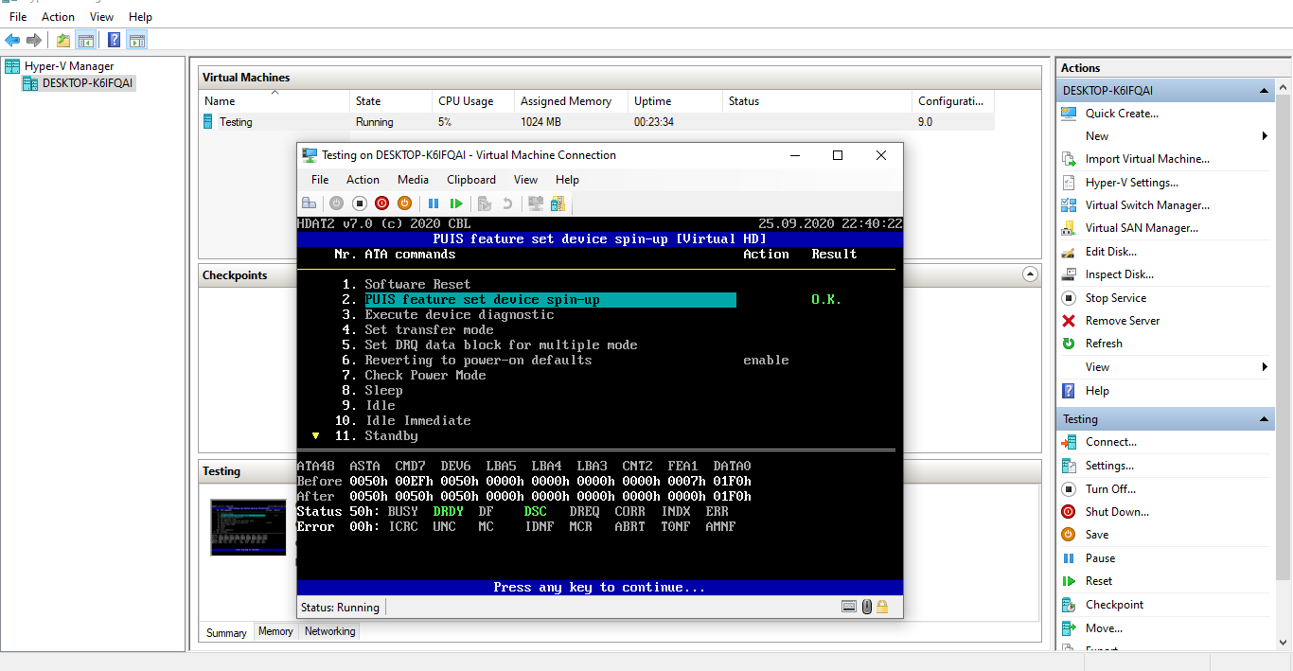This screenshot has width=1293, height=671.
Task: Select Hyper-V Manager root tree node
Action: click(x=69, y=66)
